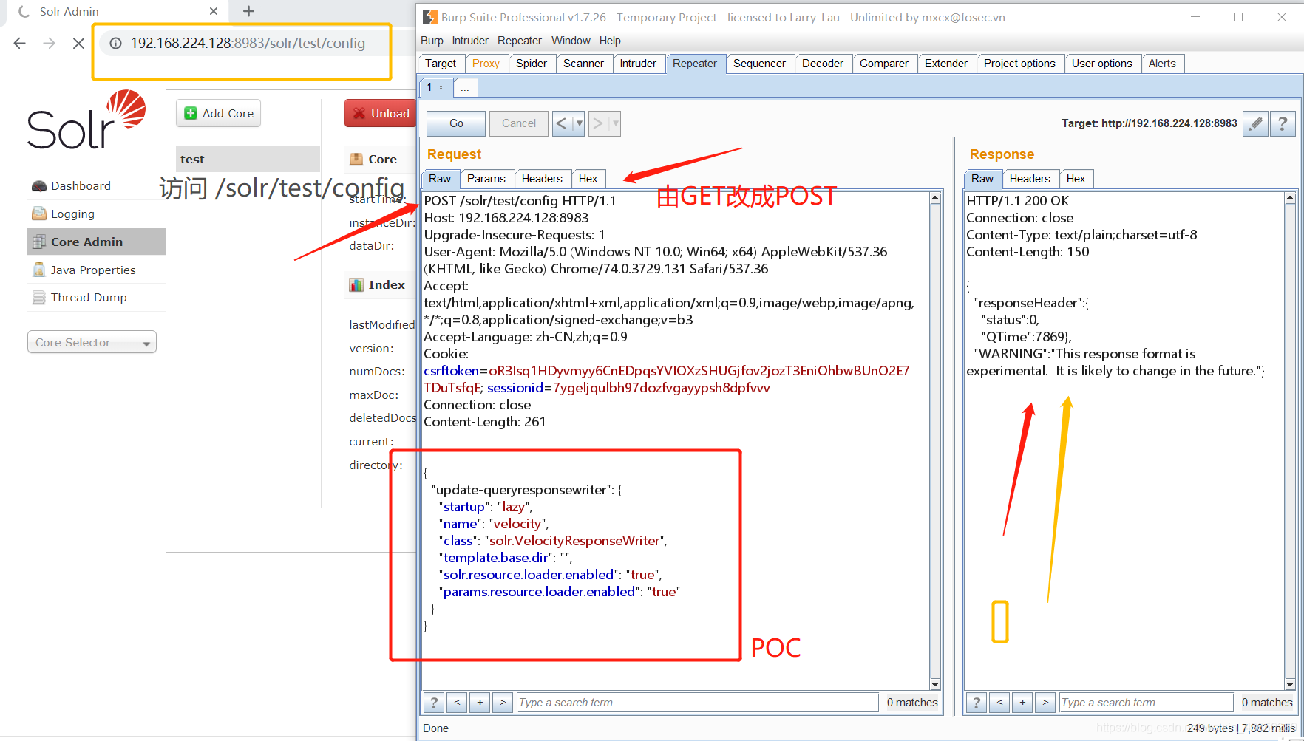The image size is (1304, 741).
Task: Open a new browser tab with plus
Action: [x=248, y=11]
